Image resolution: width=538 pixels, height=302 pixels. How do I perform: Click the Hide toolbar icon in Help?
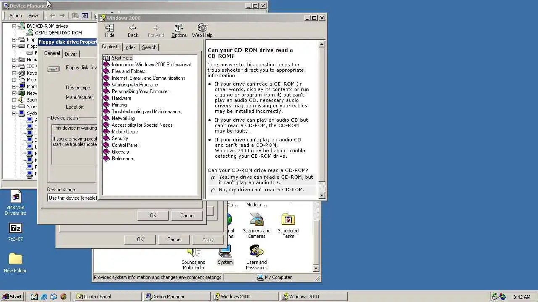[x=110, y=31]
